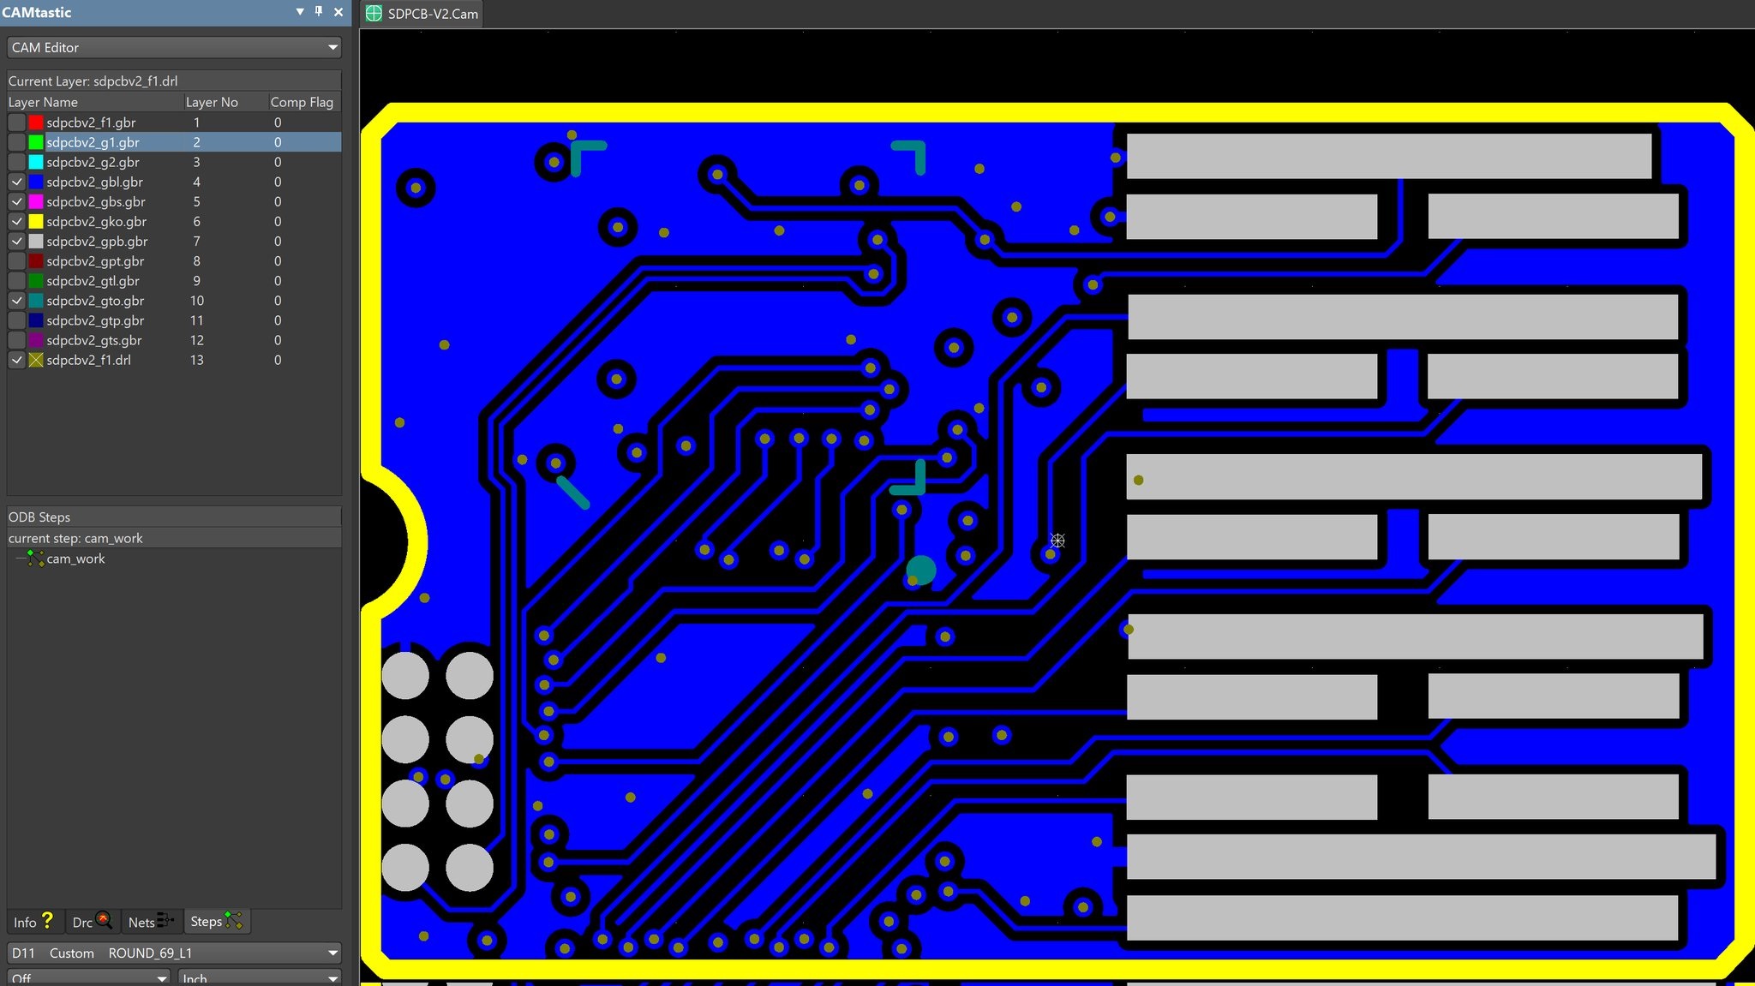The width and height of the screenshot is (1755, 986).
Task: Click the pin icon on CAMtastic panel
Action: coord(319,11)
